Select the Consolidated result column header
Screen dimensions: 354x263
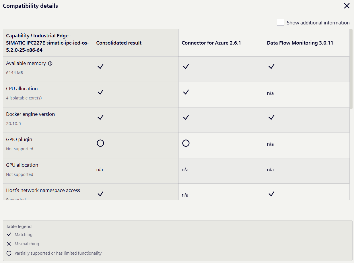[x=119, y=43]
